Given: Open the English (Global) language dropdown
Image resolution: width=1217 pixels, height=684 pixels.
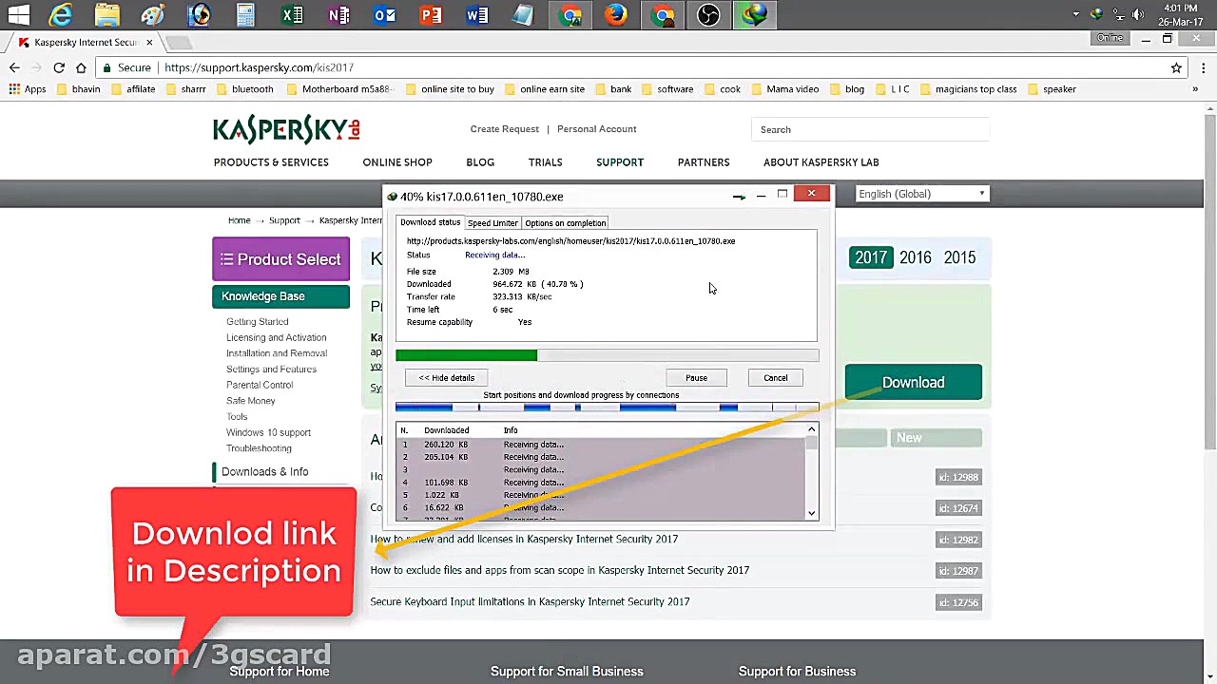Looking at the screenshot, I should (919, 193).
